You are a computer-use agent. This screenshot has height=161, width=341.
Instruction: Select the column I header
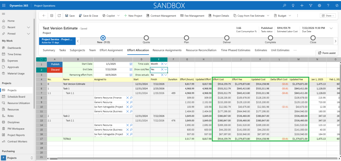pos(222,59)
